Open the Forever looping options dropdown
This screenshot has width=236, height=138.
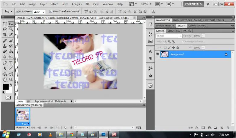22,127
